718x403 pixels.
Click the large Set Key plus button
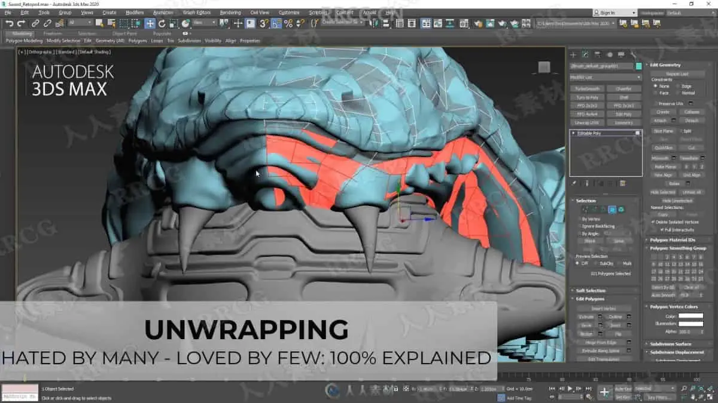coord(605,392)
